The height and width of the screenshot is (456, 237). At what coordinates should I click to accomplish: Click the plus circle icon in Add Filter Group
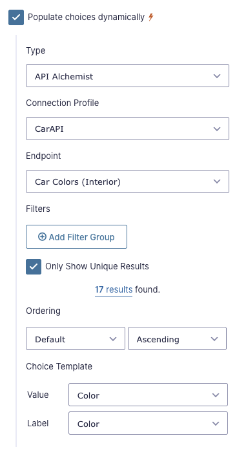click(42, 237)
